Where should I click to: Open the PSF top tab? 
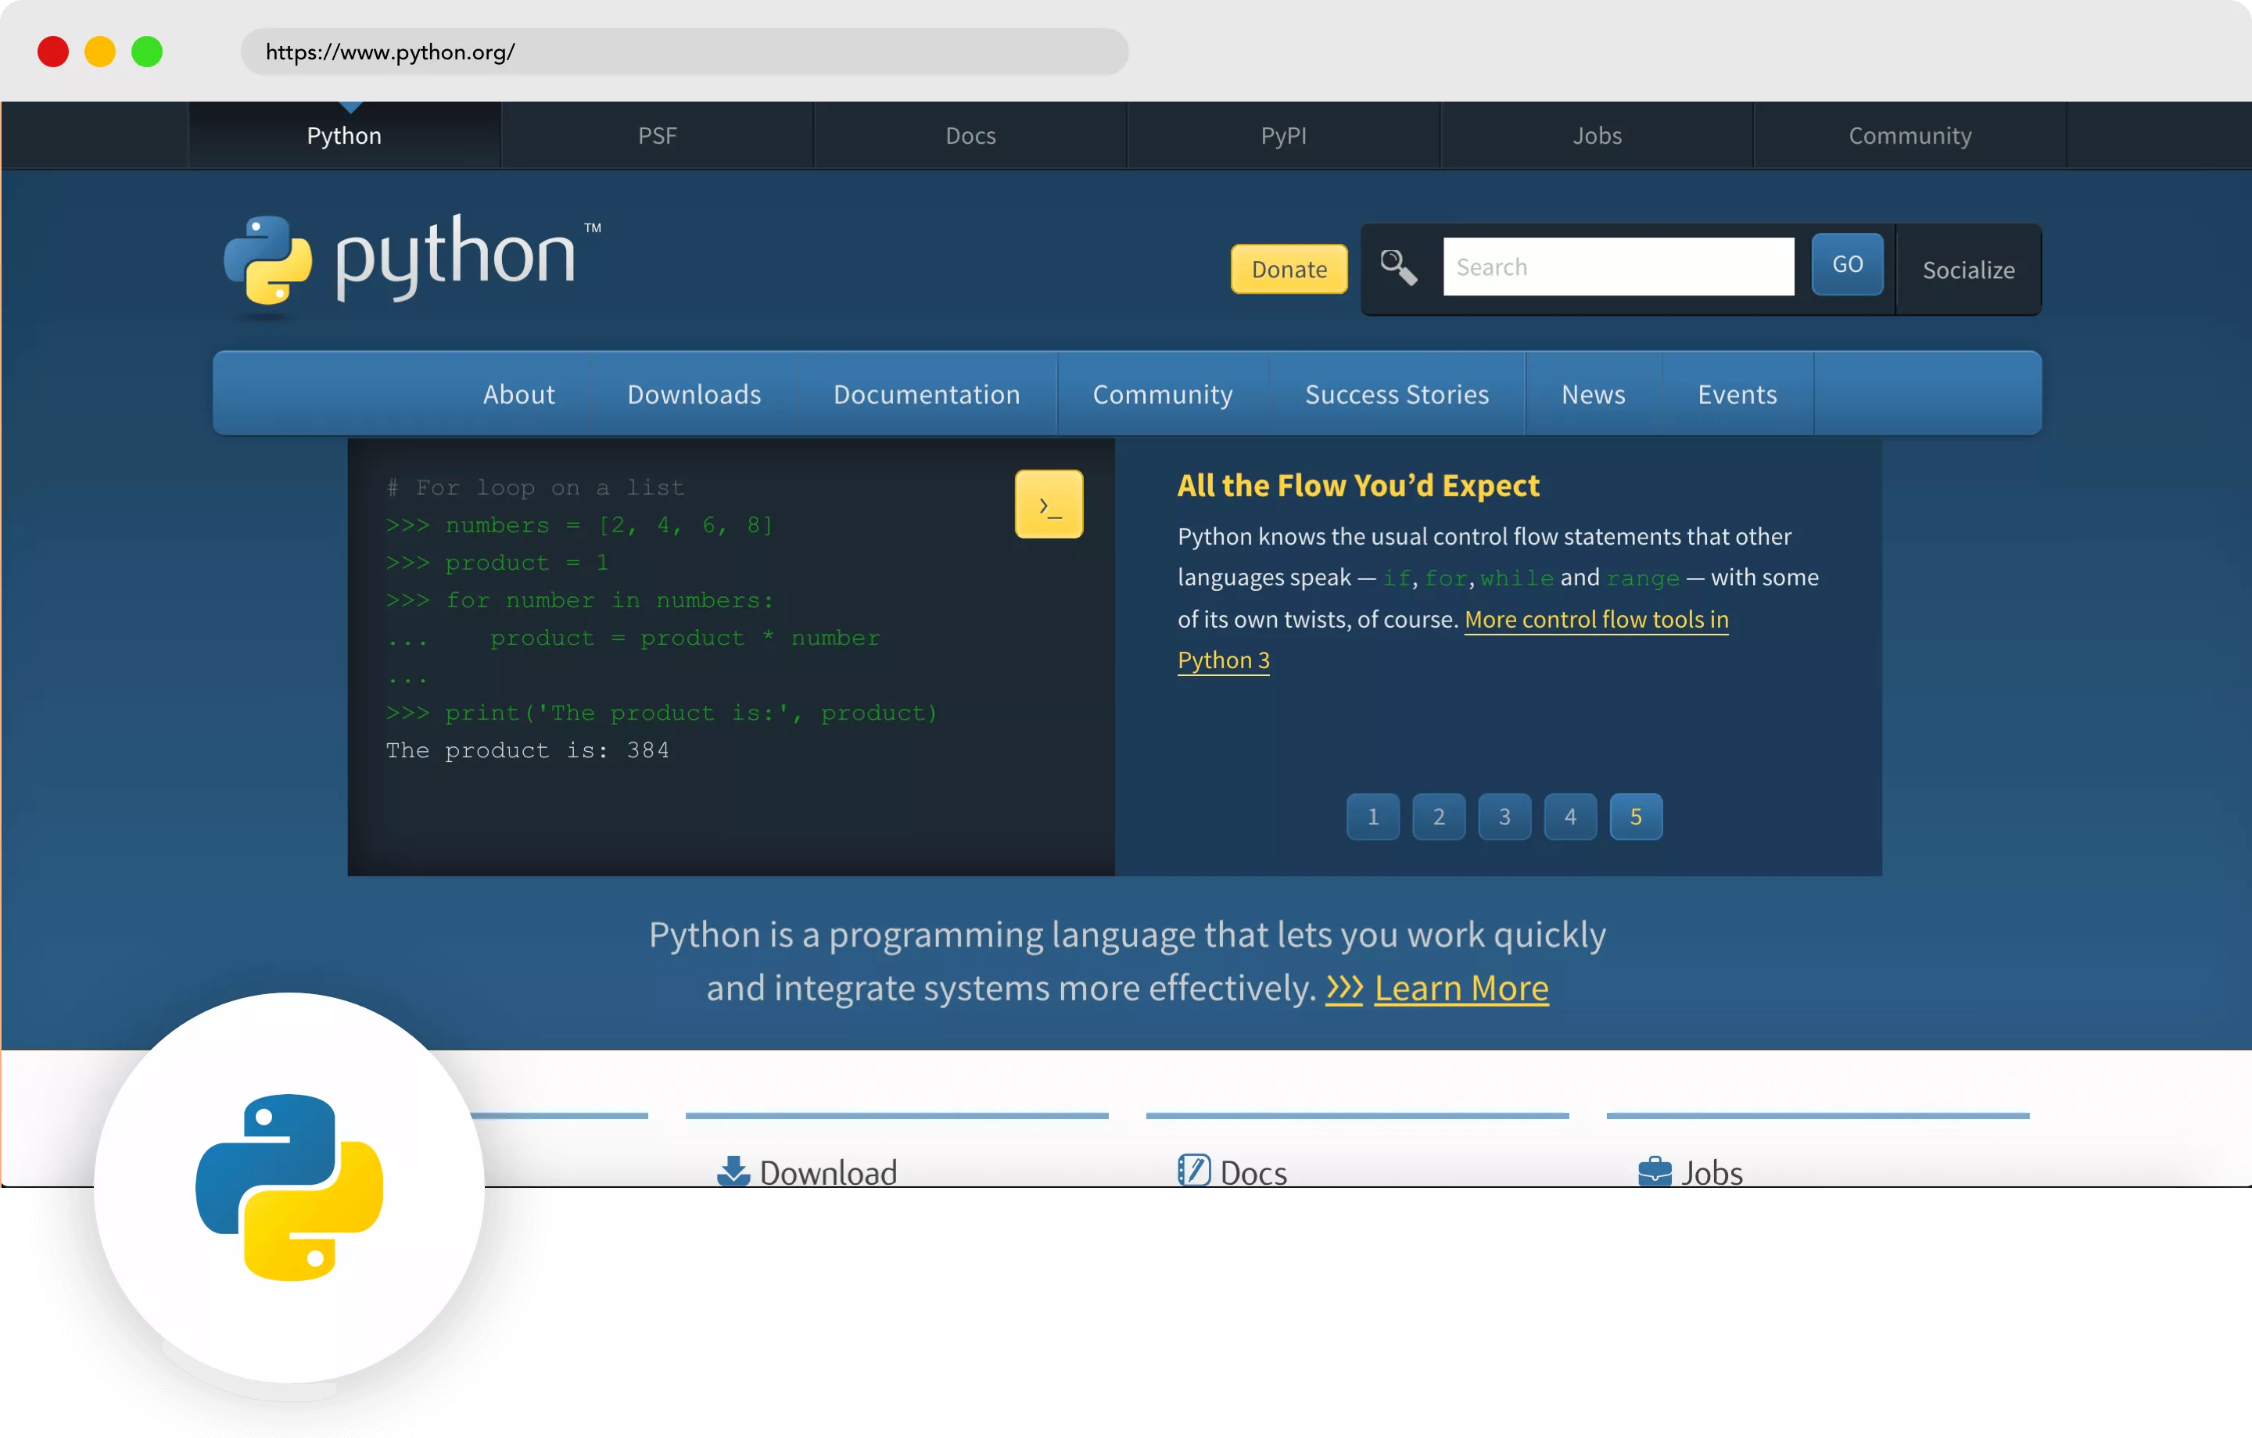pos(658,135)
